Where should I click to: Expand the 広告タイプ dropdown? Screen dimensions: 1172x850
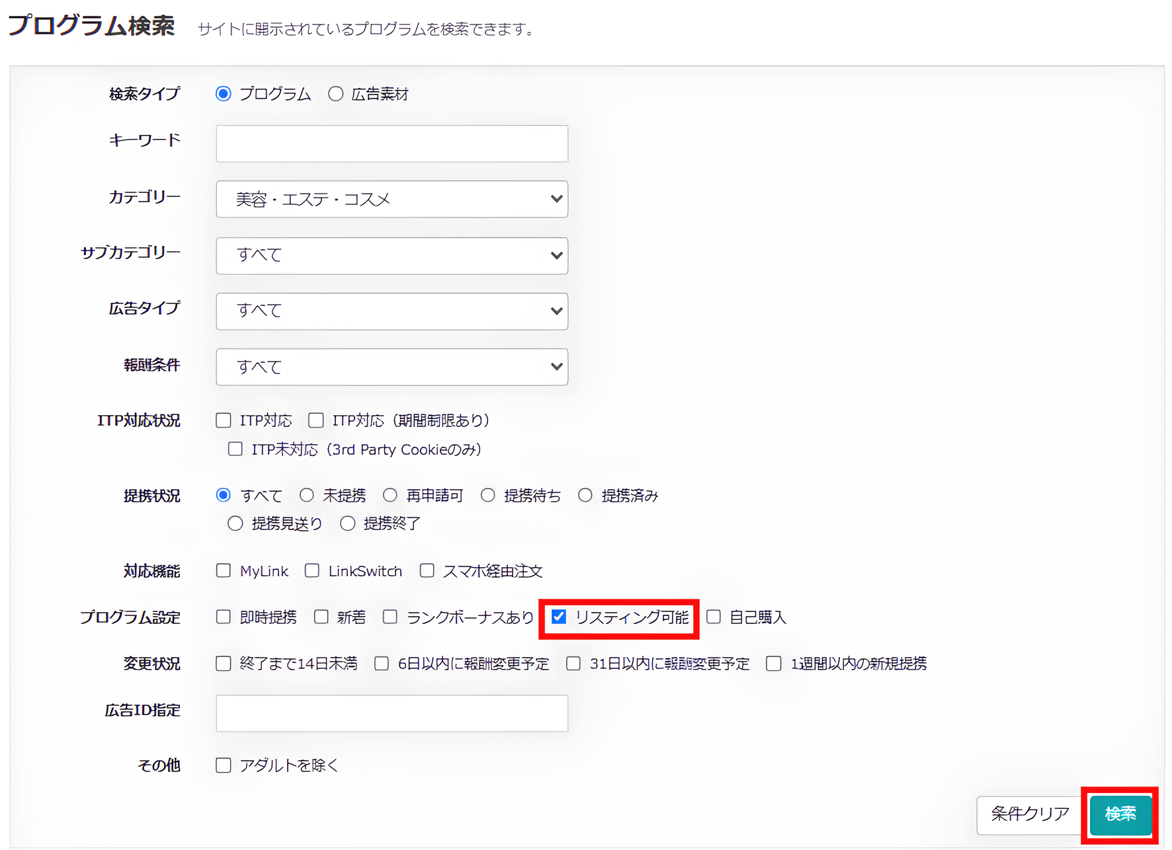point(392,311)
